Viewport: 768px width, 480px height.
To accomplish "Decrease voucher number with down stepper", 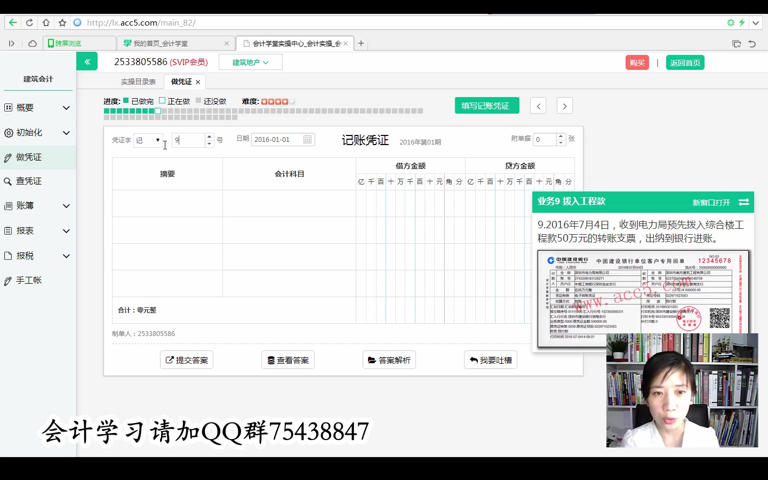I will 210,143.
